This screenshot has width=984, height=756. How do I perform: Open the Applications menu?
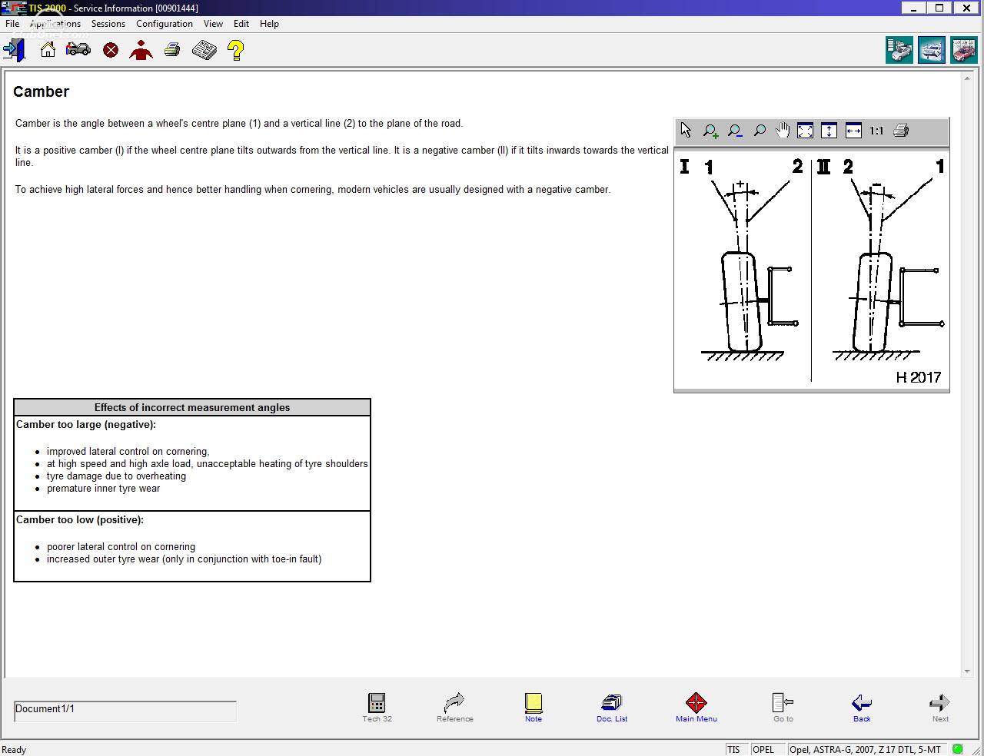(x=55, y=24)
